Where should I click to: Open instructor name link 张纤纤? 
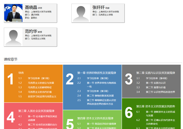coord(98,7)
